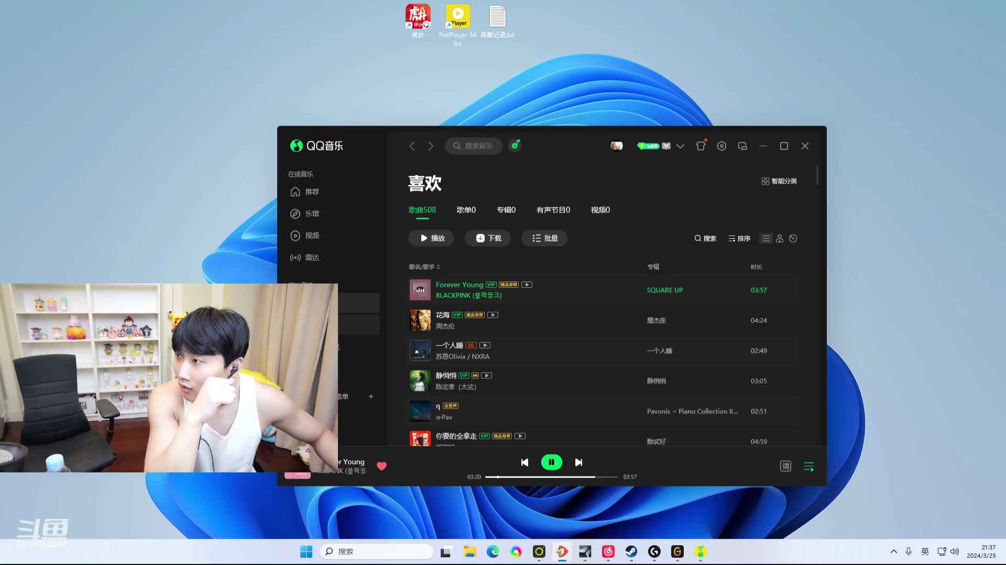Open NetEase Cloud Music taskbar icon
The width and height of the screenshot is (1006, 565).
point(608,551)
